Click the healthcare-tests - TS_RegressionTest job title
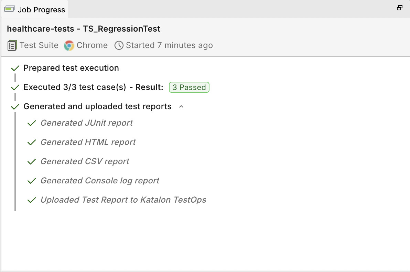410x272 pixels. tap(84, 29)
